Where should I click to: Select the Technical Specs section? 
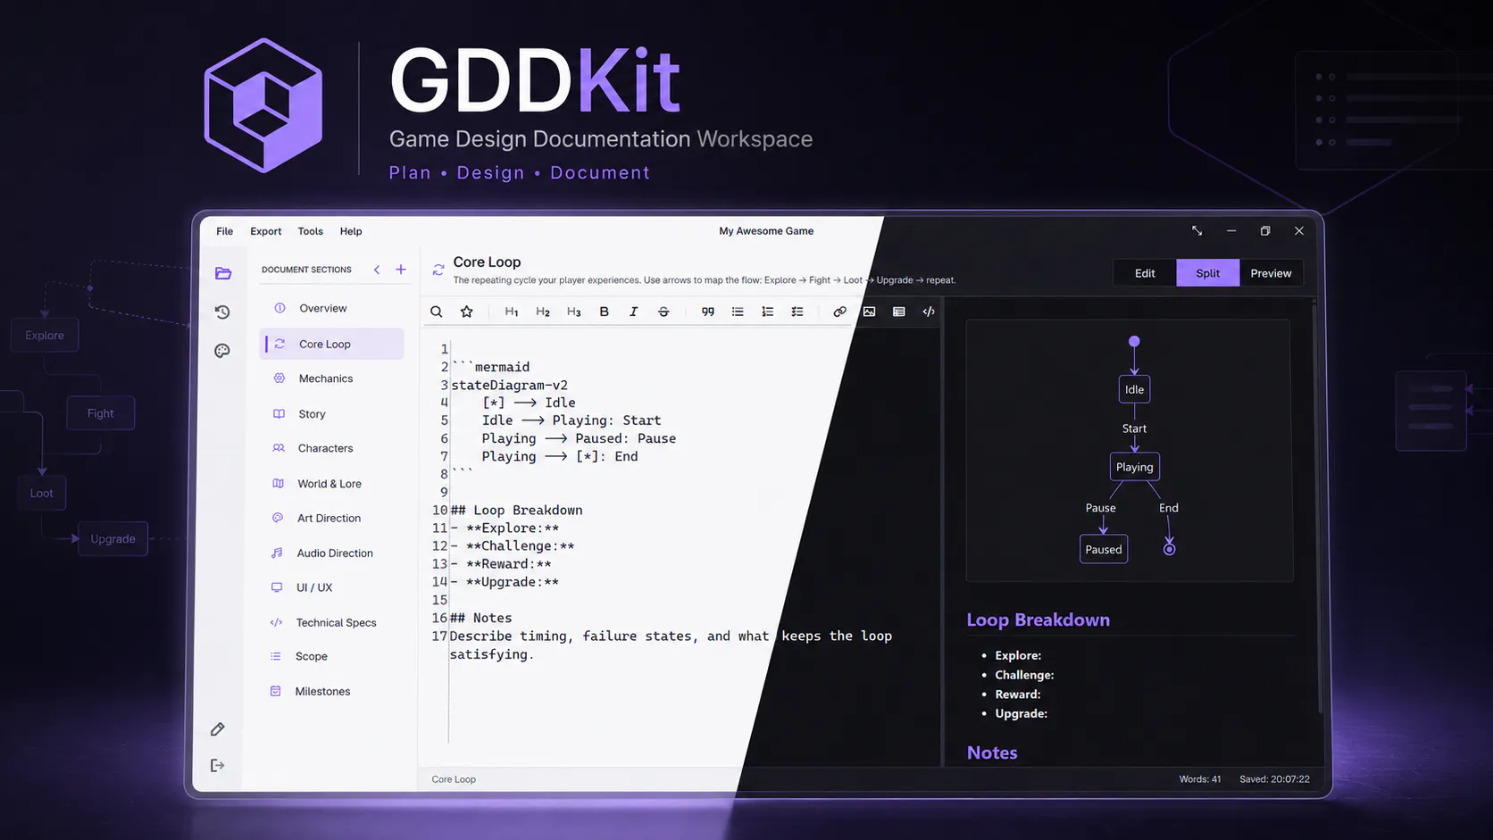click(x=331, y=623)
